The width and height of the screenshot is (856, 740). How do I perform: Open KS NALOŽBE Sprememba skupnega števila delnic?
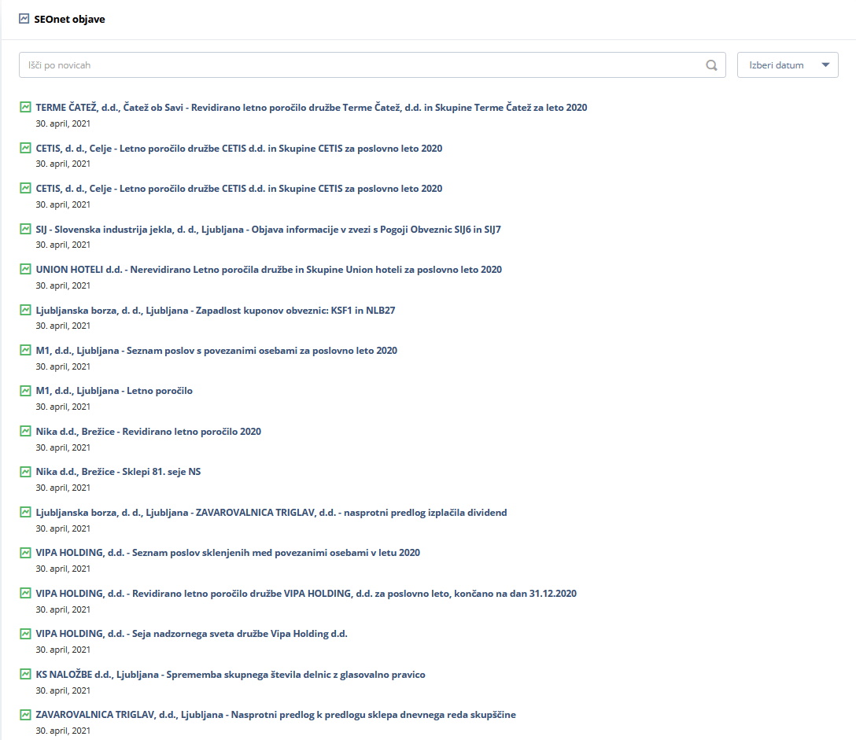(x=231, y=675)
